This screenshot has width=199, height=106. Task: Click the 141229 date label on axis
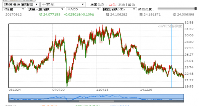[x=146, y=90]
